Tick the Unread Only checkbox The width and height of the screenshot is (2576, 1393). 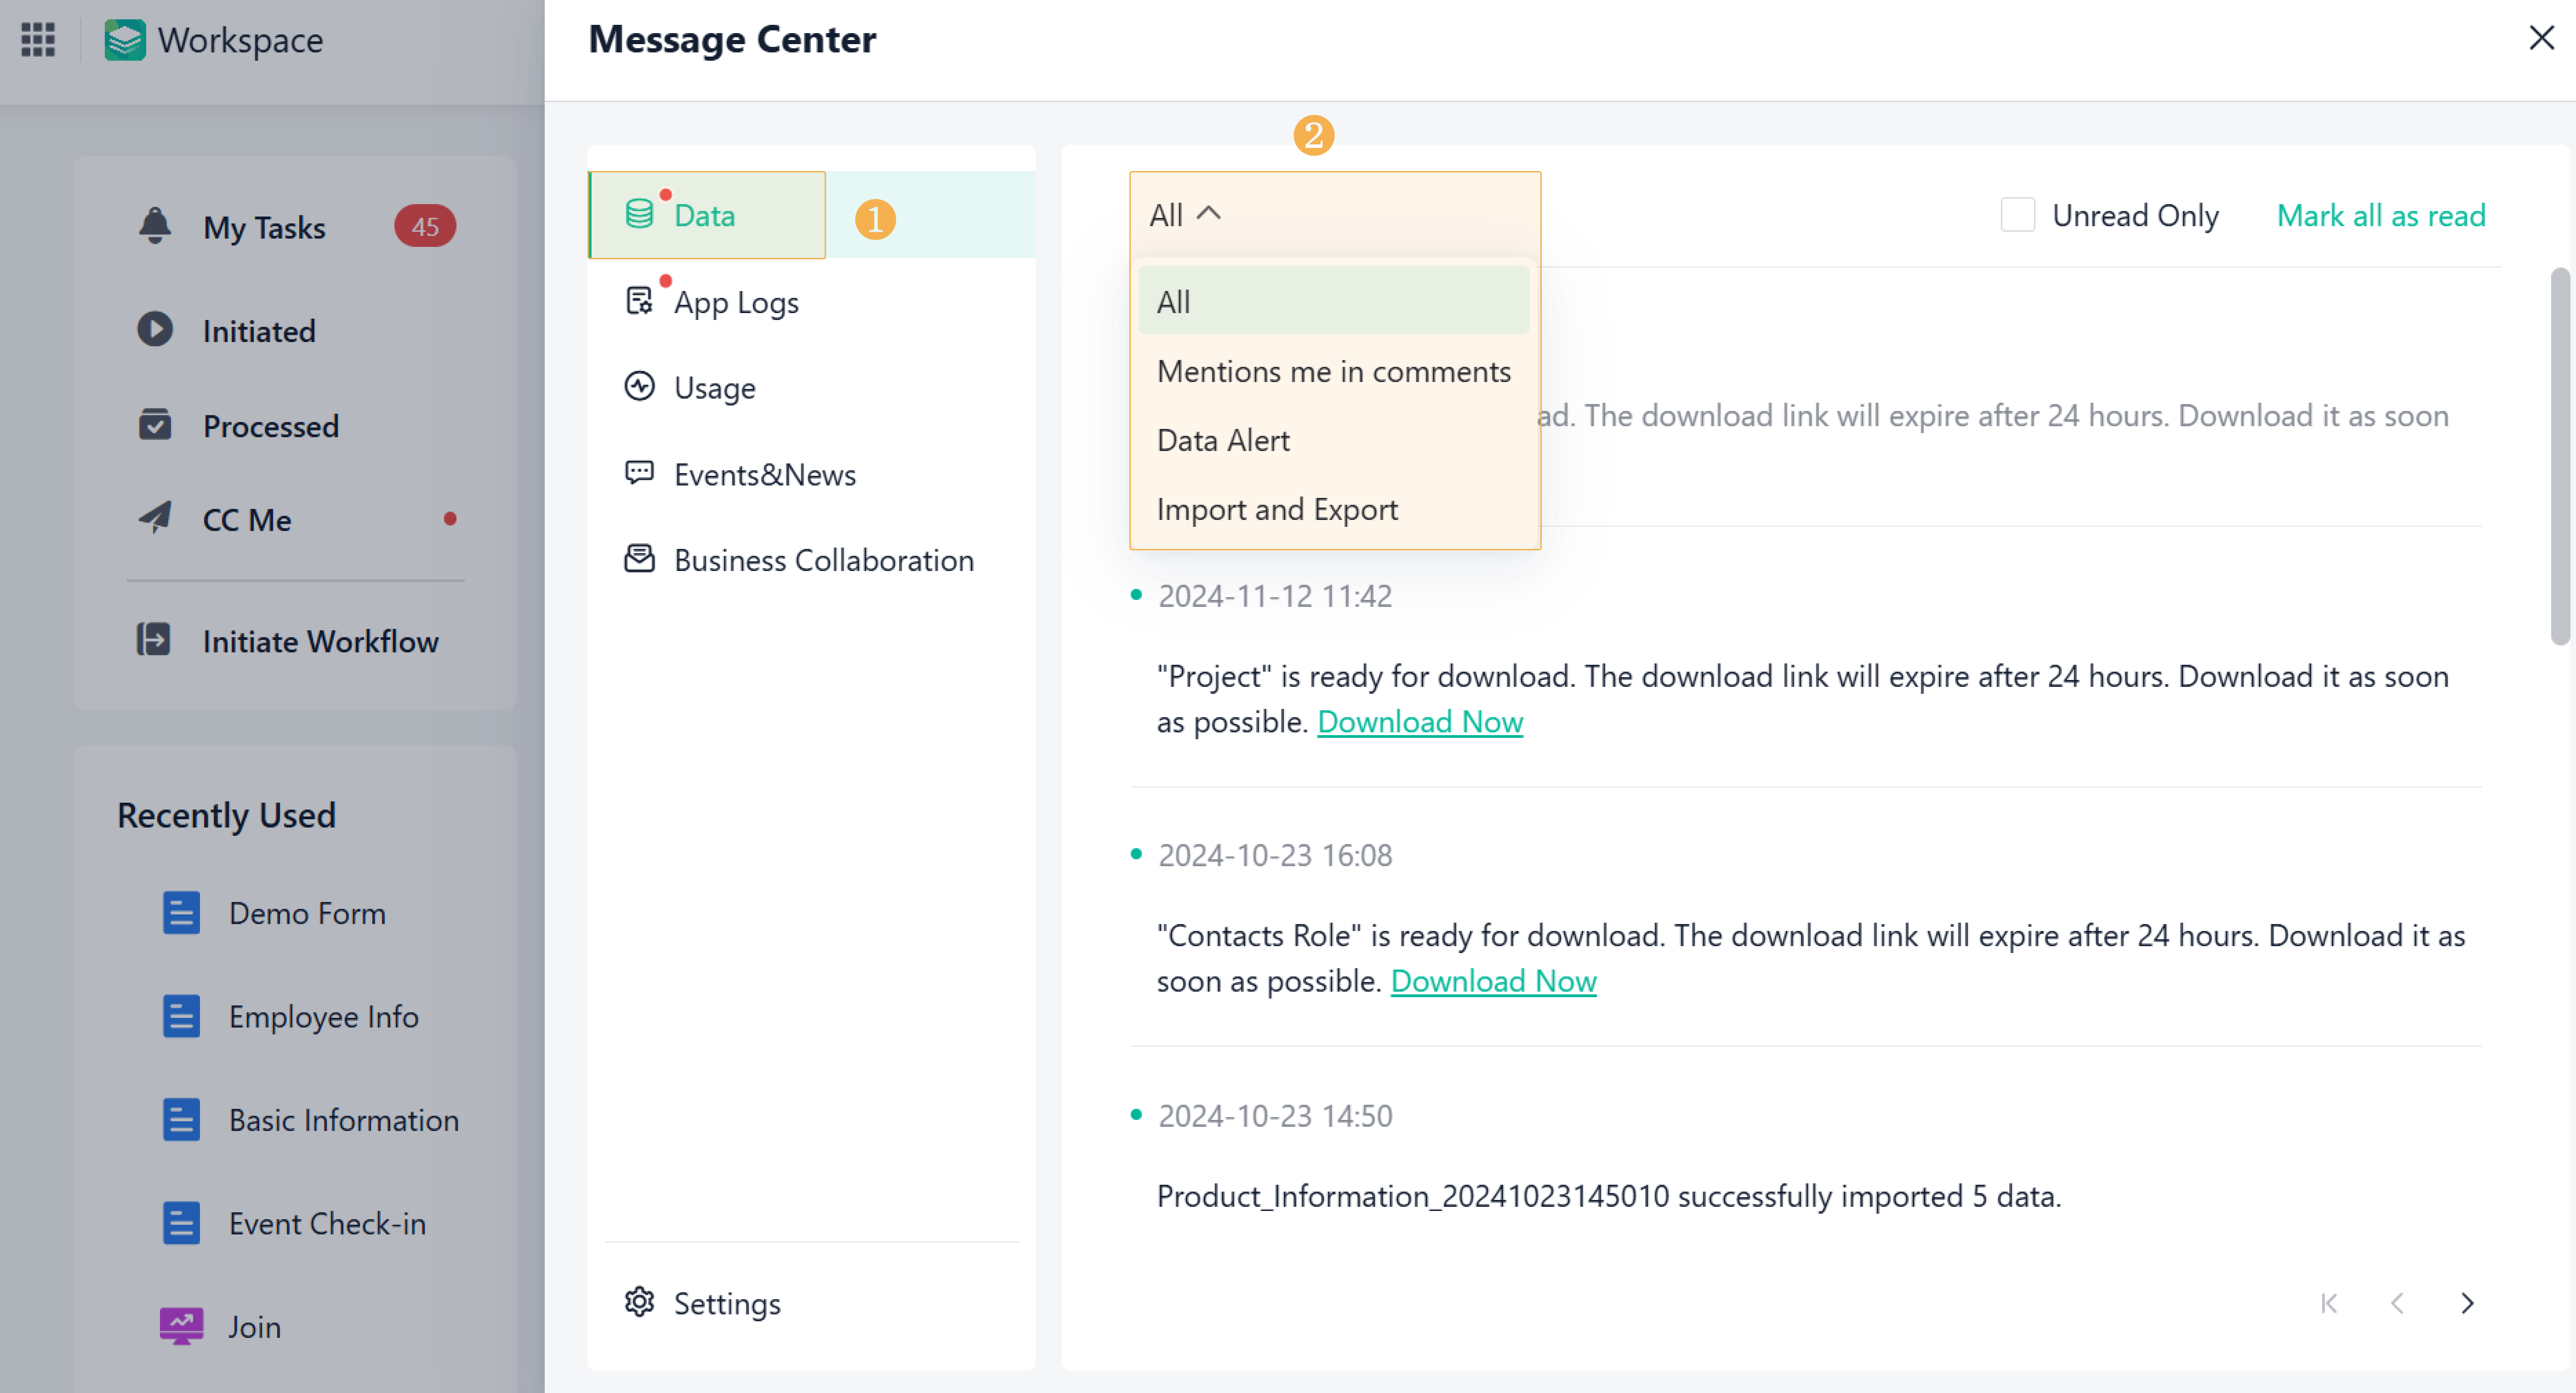2017,215
